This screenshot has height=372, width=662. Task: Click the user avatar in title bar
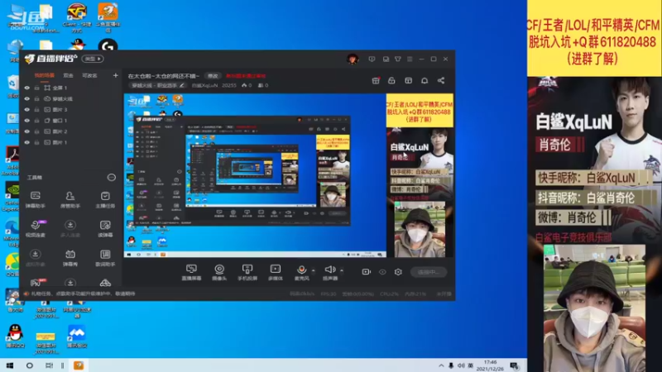pos(353,59)
